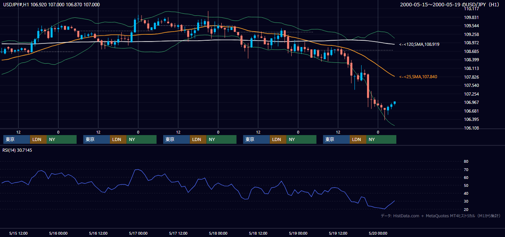Click price axis label 108.685
Viewport: 505px width, 237px height.
click(x=471, y=51)
